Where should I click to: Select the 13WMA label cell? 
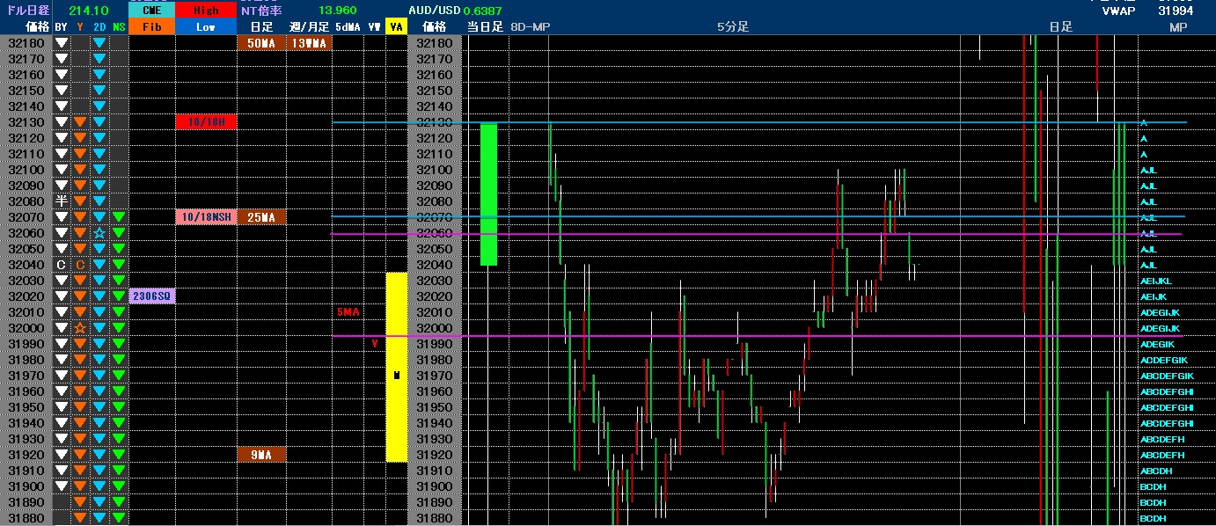click(309, 43)
